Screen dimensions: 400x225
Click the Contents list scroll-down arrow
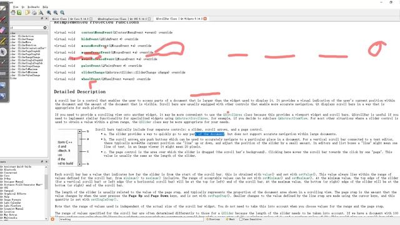(46, 218)
